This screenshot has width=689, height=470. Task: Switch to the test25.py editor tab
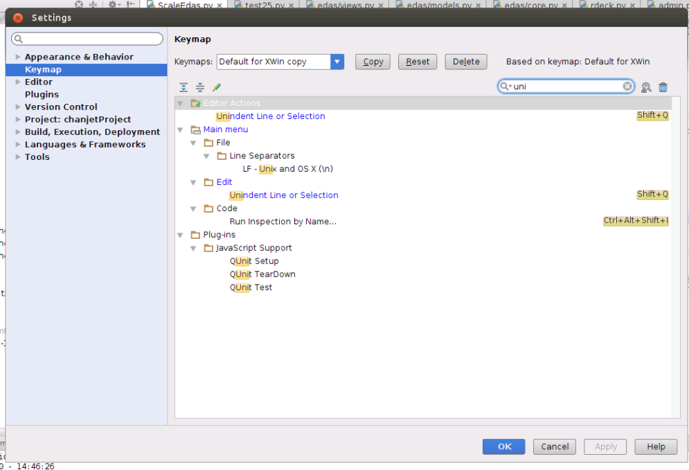pyautogui.click(x=265, y=5)
